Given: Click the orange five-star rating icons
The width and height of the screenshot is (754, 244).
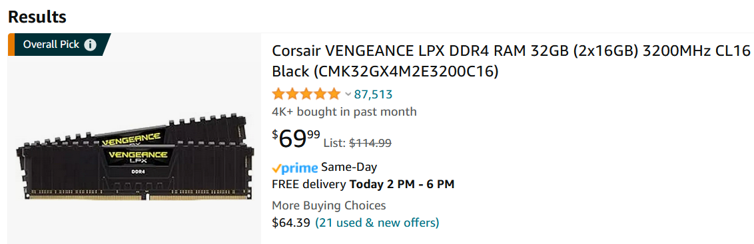Looking at the screenshot, I should click(x=306, y=94).
